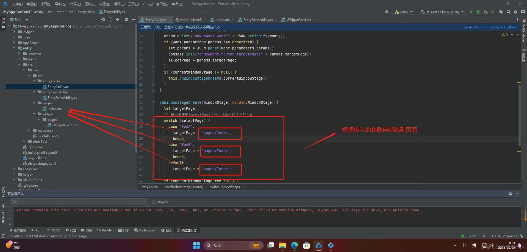Image resolution: width=527 pixels, height=252 pixels.
Task: Open the 文件(F) menu
Action: click(x=17, y=4)
